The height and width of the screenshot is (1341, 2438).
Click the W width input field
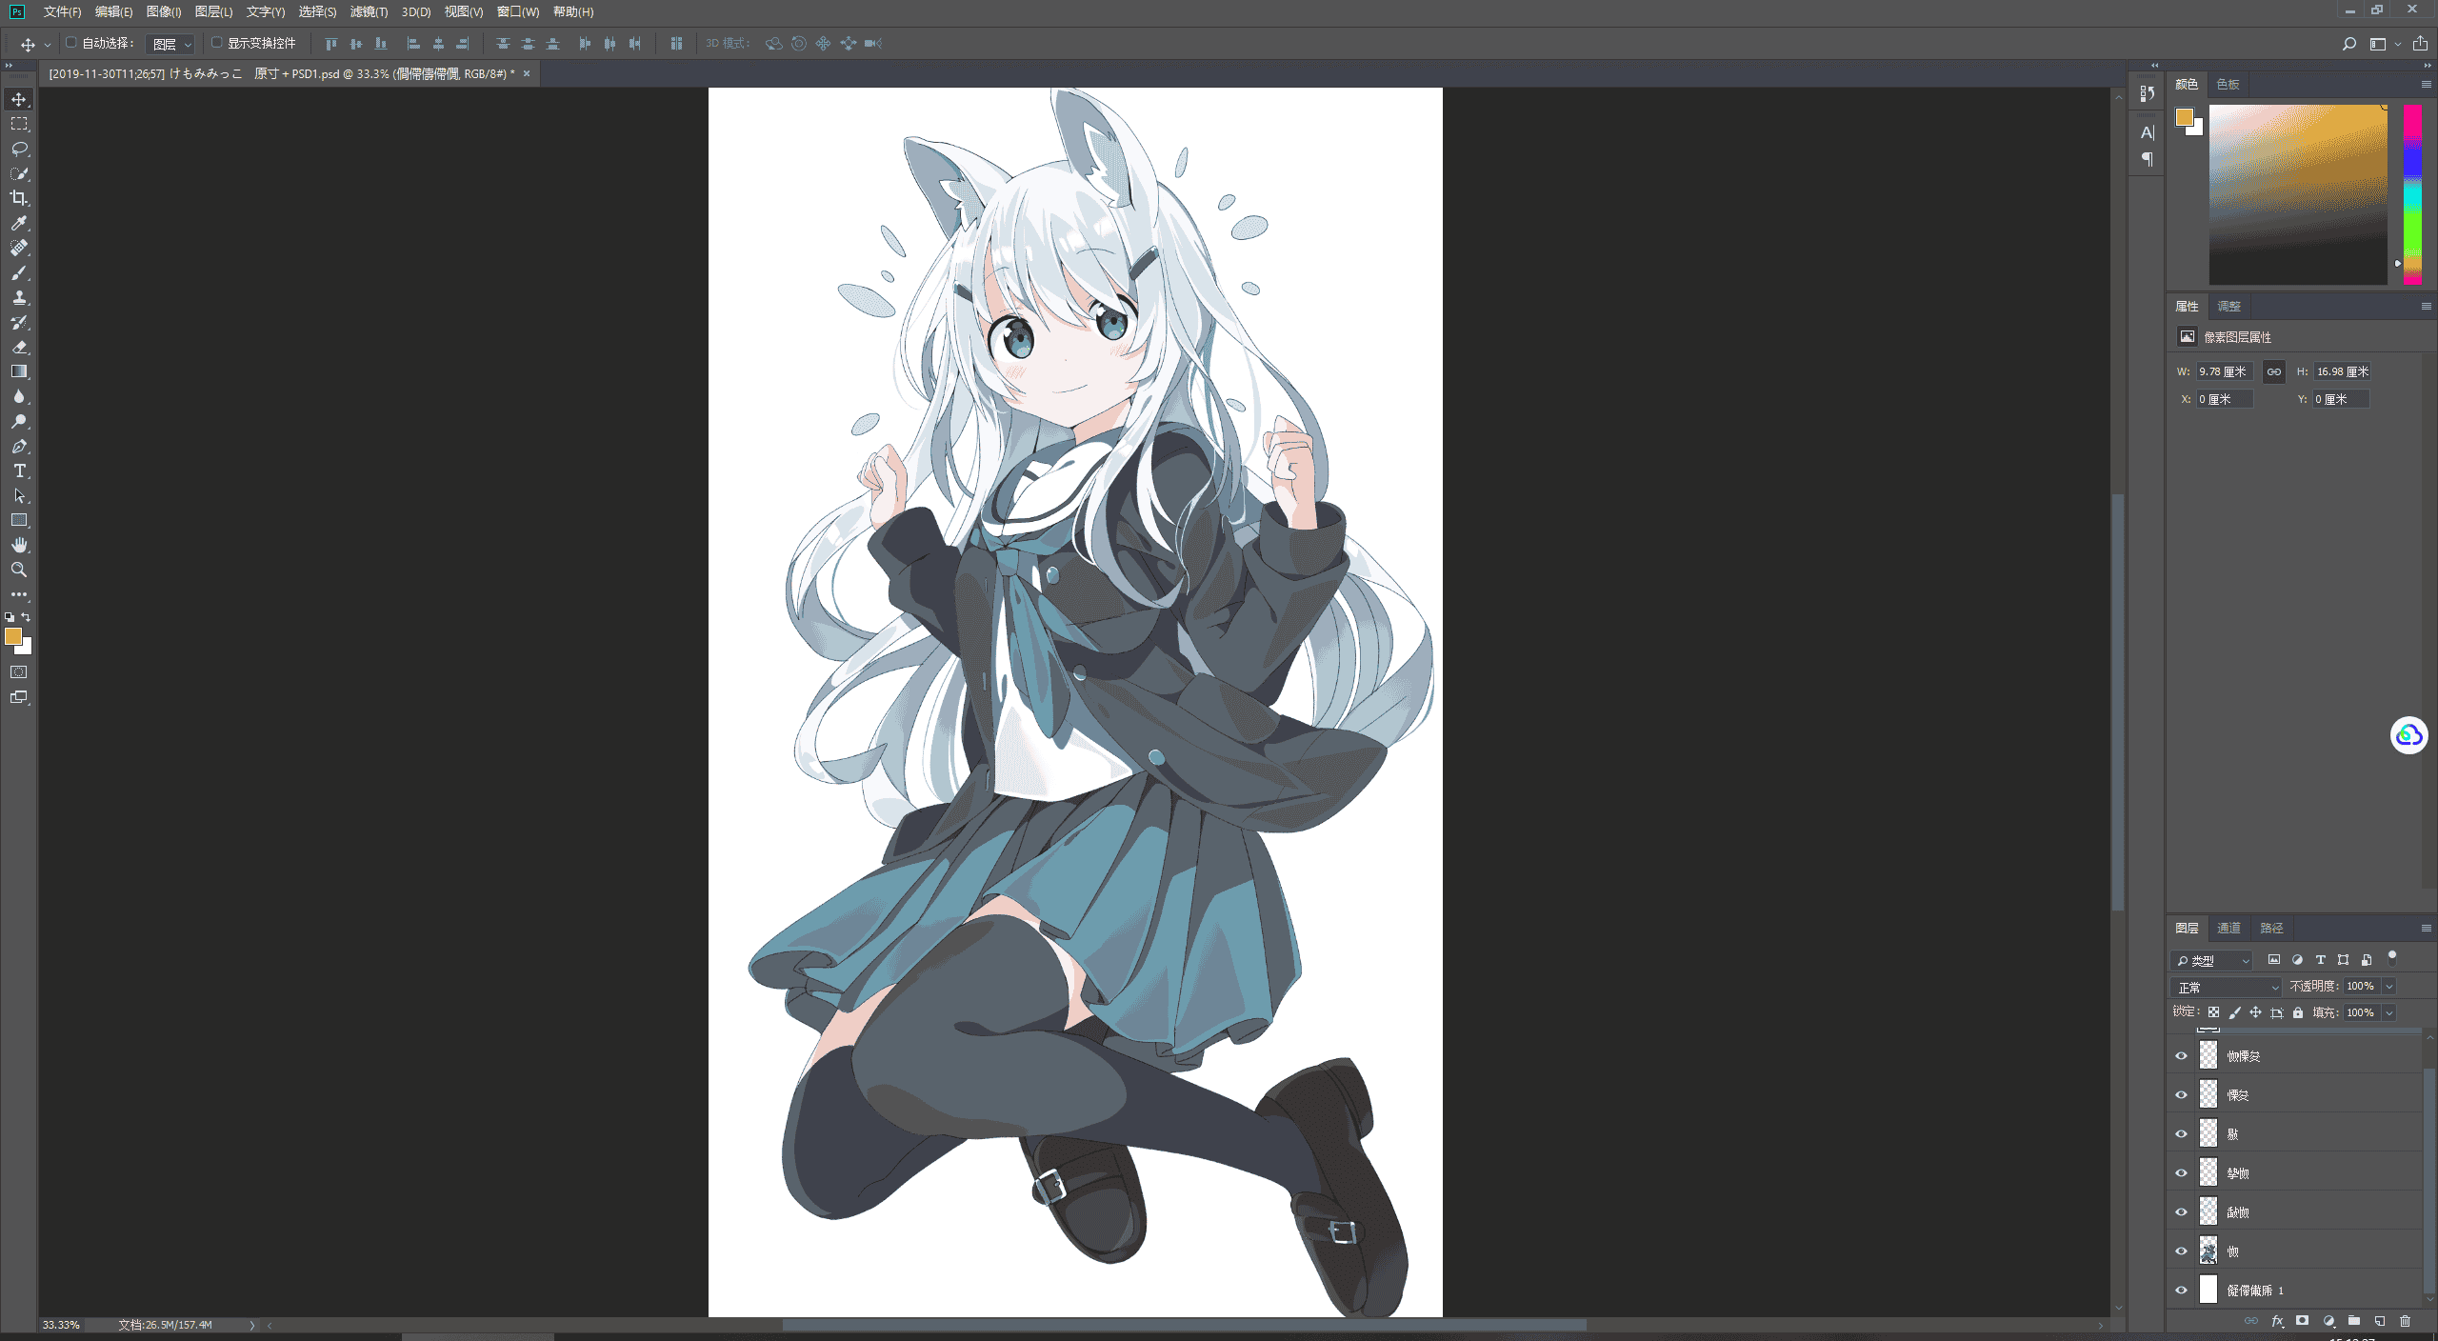coord(2224,371)
